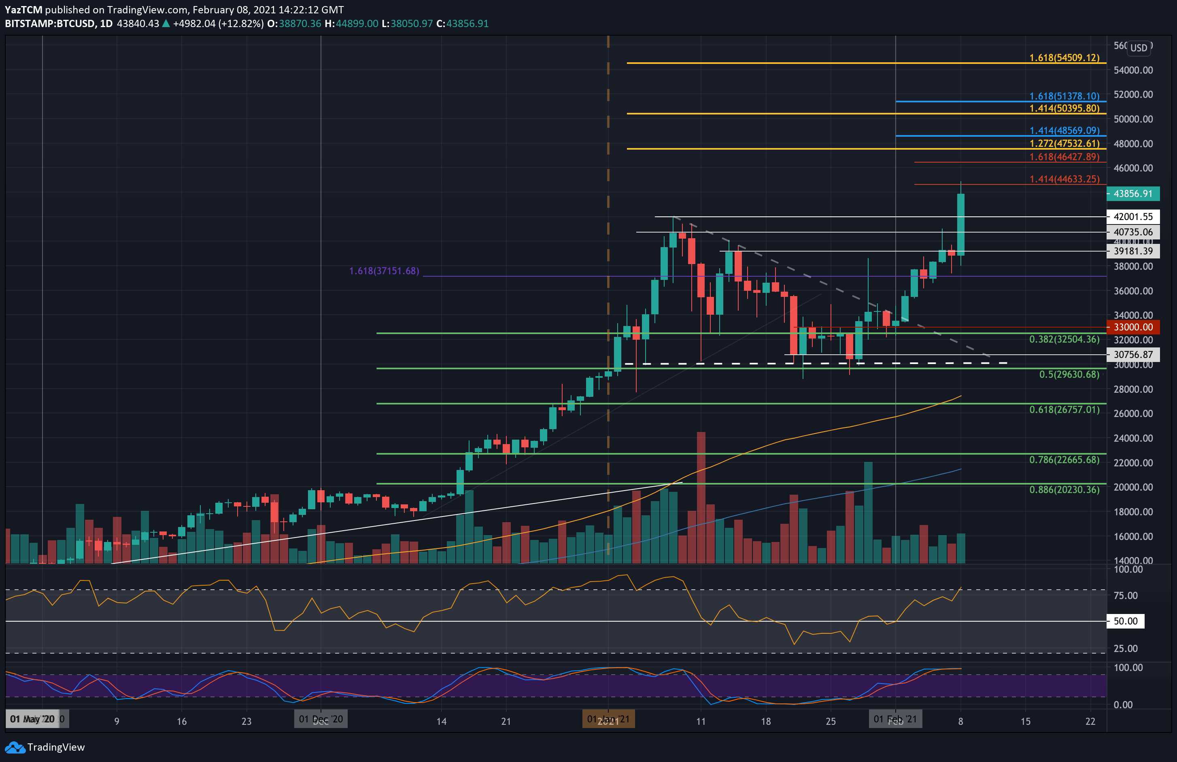Click the 42001.55 price level label
This screenshot has width=1177, height=762.
[1132, 216]
